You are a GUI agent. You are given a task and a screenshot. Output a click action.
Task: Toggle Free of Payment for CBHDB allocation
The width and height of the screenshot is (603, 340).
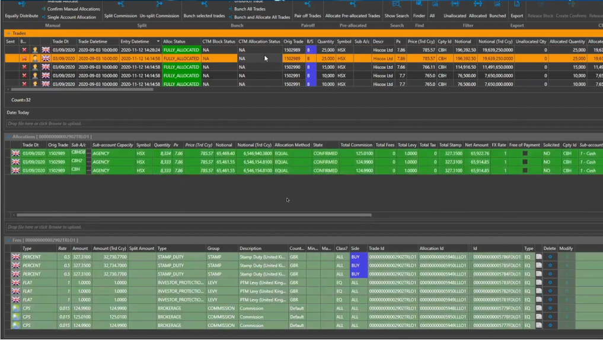point(525,153)
